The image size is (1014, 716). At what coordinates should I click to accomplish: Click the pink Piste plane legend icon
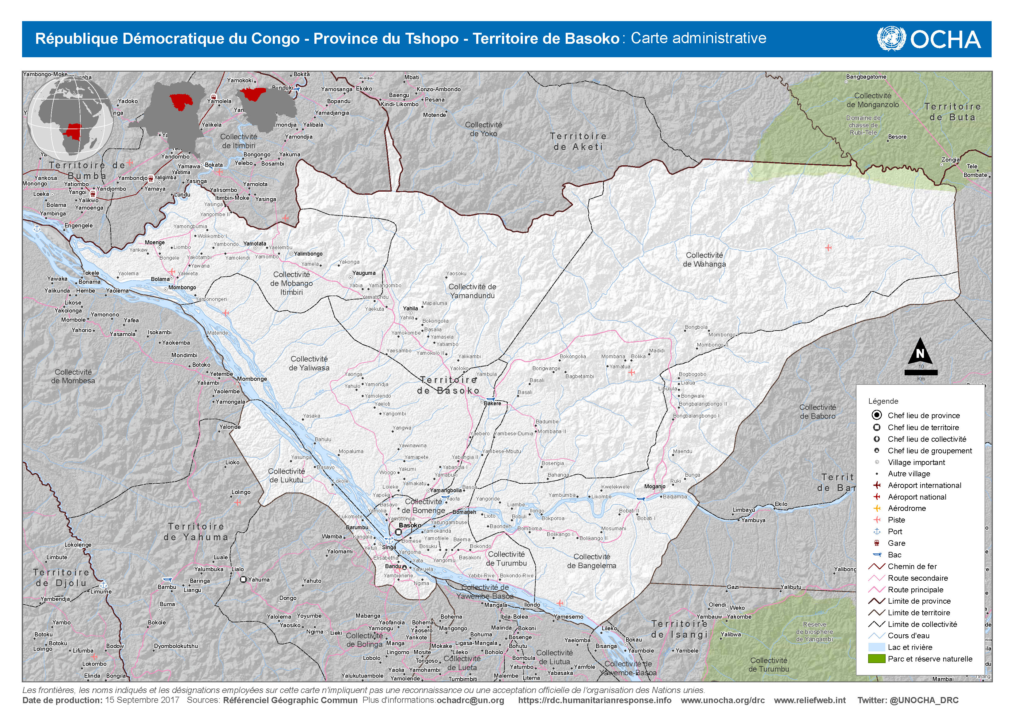coord(877,520)
